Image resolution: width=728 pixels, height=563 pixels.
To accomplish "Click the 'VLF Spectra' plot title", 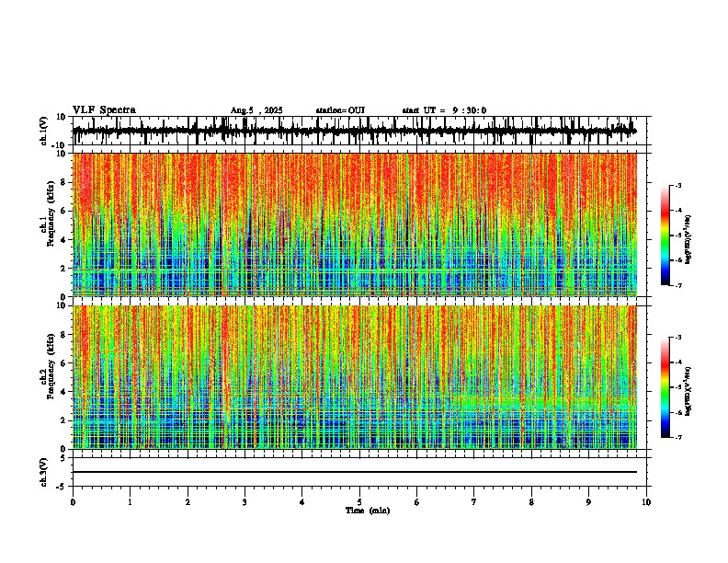I will (x=104, y=110).
